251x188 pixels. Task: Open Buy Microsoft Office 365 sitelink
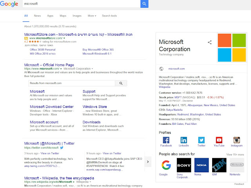point(98,49)
